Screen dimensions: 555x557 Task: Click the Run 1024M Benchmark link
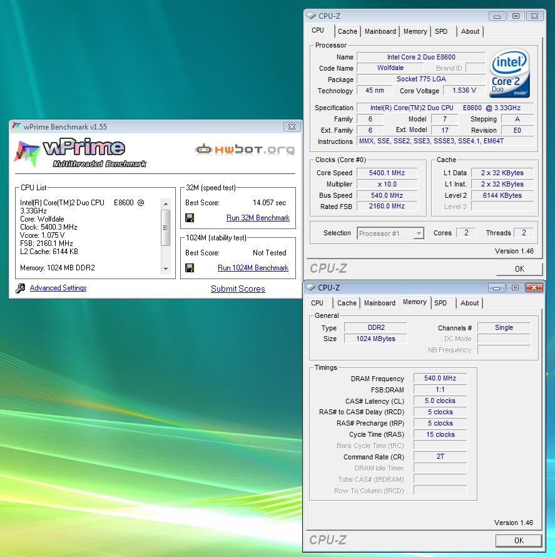pos(253,268)
